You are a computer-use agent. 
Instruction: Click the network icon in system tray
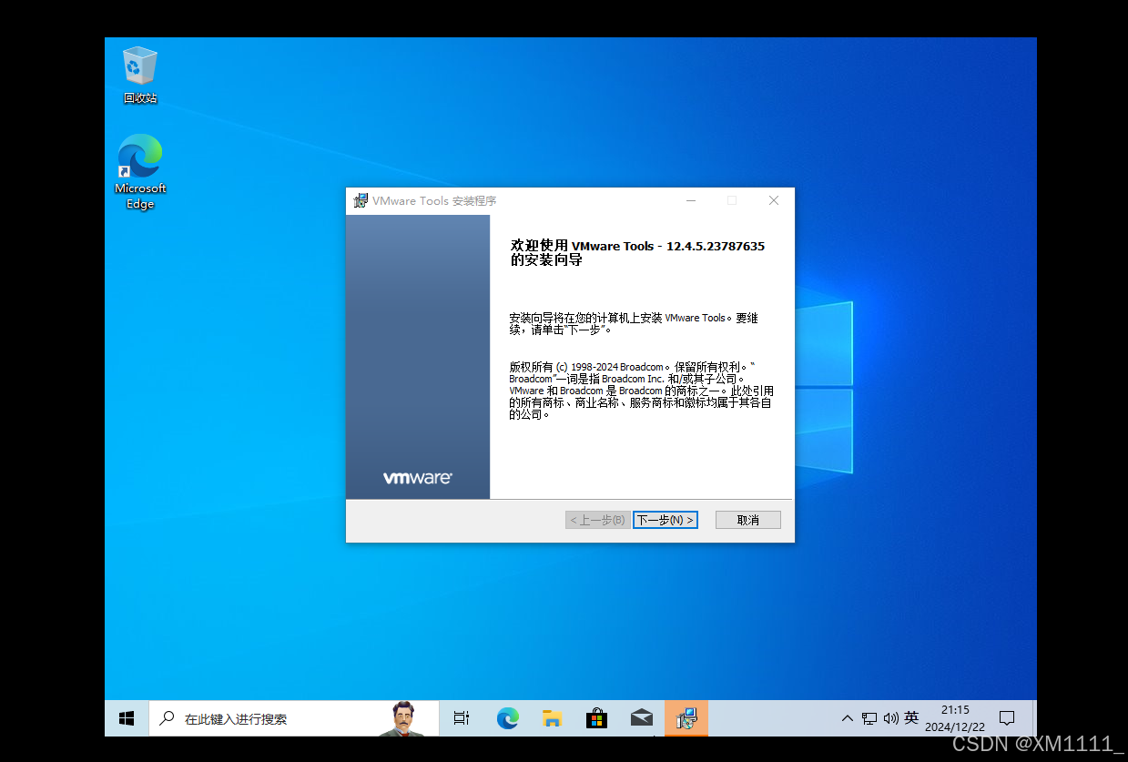(869, 718)
